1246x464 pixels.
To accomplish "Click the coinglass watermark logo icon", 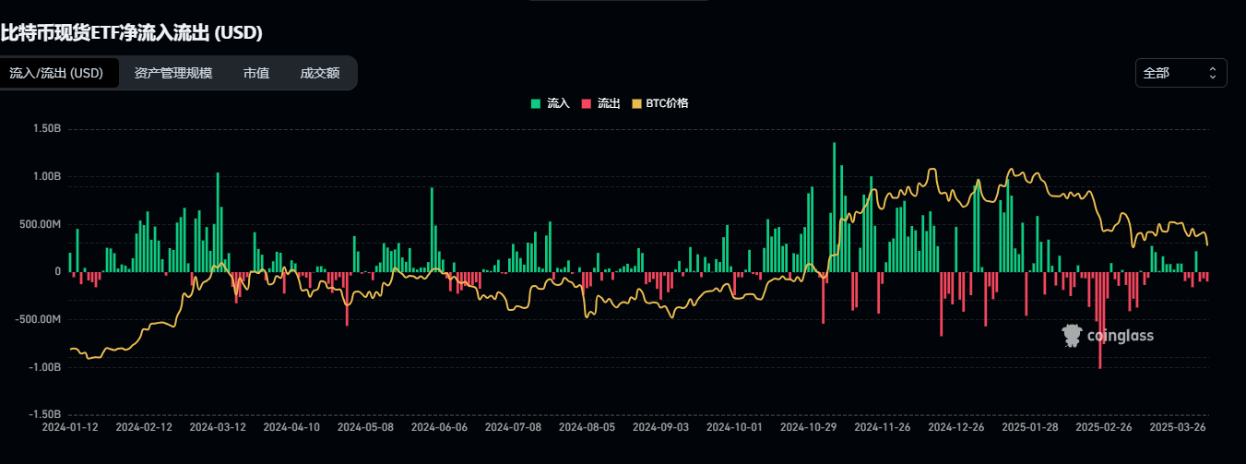I will (x=1072, y=336).
